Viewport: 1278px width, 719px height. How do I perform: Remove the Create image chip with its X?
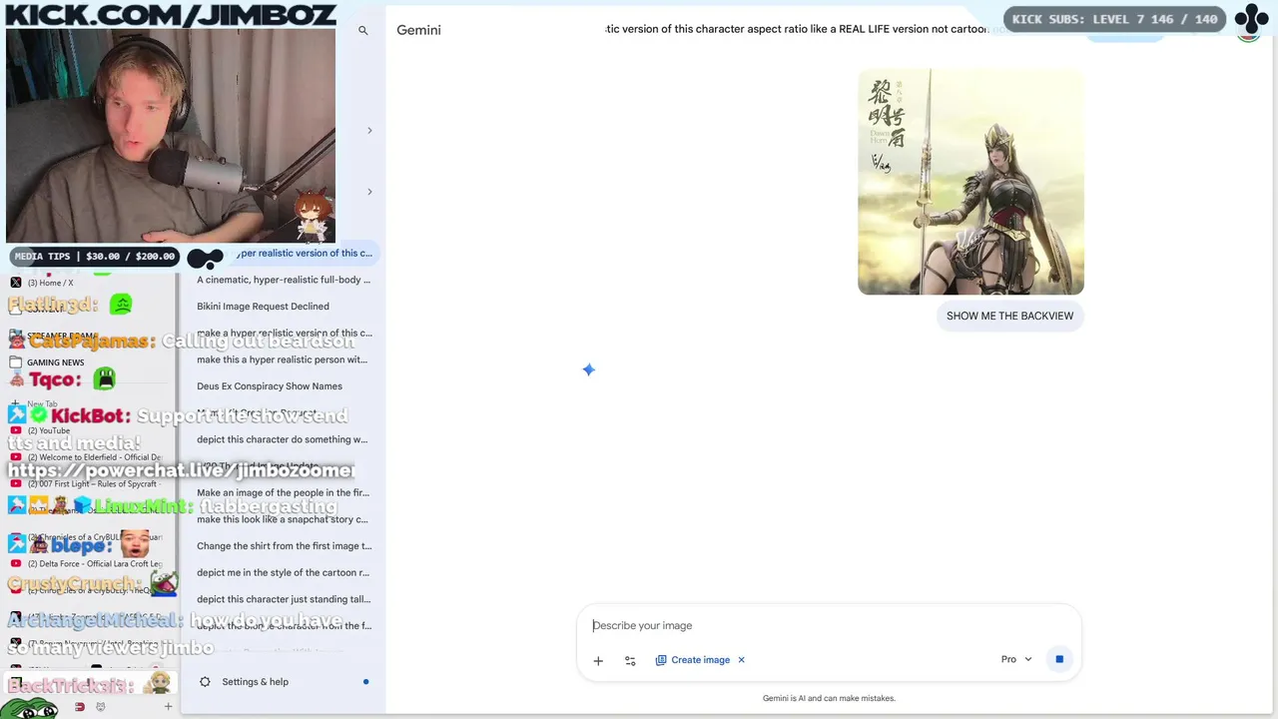tap(741, 660)
